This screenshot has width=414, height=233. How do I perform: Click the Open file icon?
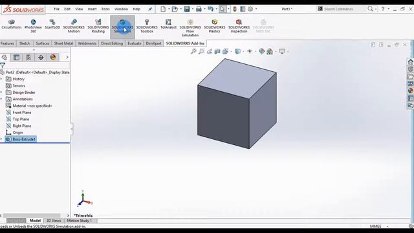point(175,9)
